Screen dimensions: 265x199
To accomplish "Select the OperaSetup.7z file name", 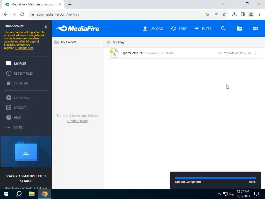I will 132,53.
